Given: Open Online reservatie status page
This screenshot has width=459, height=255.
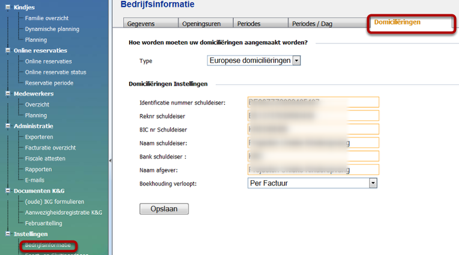Looking at the screenshot, I should (x=56, y=72).
